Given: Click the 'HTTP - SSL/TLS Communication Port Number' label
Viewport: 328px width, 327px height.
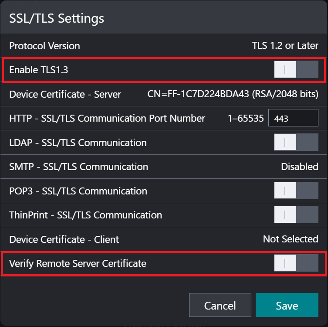Looking at the screenshot, I should click(107, 118).
